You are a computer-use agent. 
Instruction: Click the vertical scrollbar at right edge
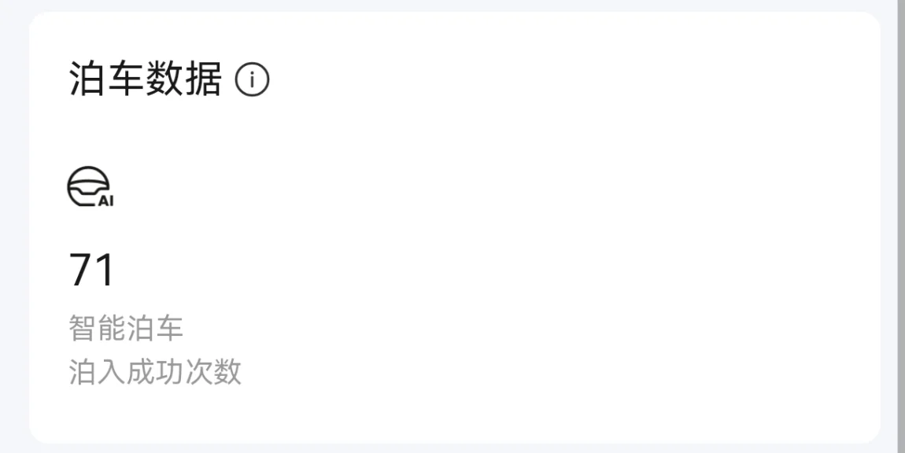900,226
